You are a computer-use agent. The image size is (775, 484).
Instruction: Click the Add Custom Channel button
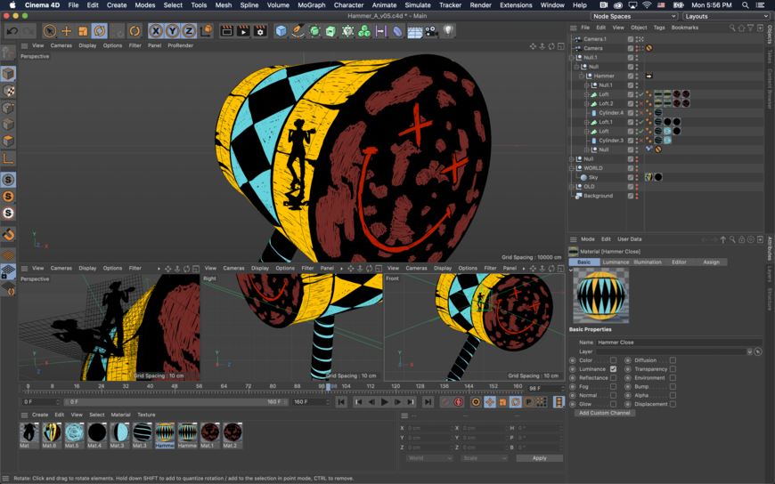click(605, 413)
